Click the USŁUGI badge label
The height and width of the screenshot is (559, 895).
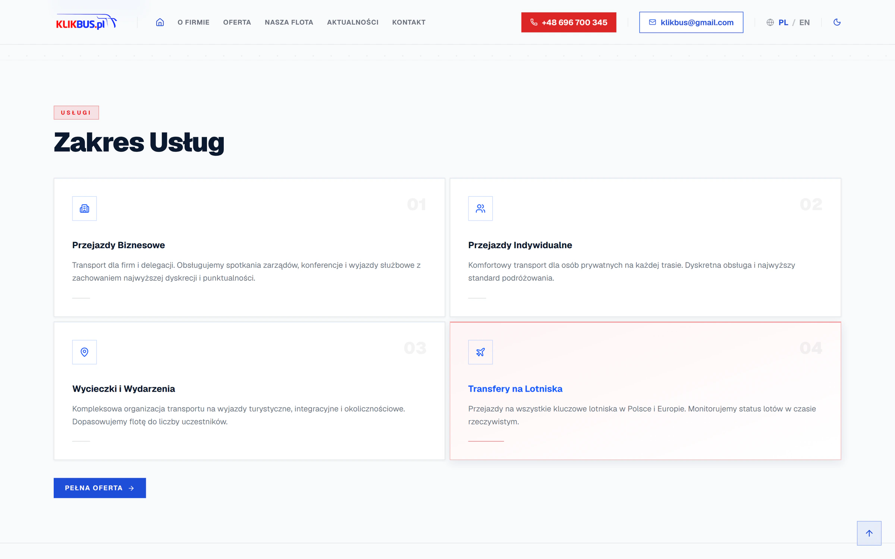click(x=76, y=113)
